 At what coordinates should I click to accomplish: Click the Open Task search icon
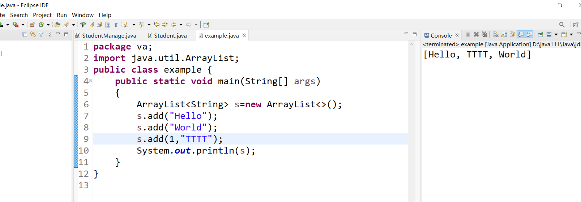click(x=66, y=25)
